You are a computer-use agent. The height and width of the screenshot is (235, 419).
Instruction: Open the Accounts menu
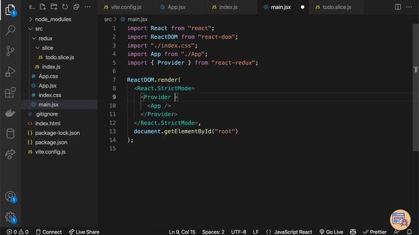[x=10, y=196]
